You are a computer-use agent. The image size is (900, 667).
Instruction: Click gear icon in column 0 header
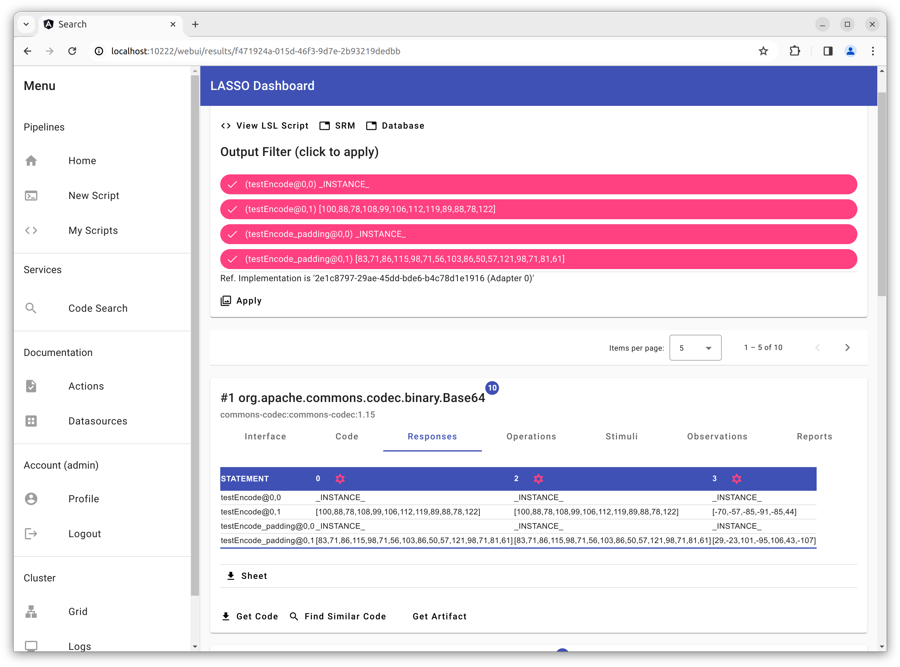point(340,478)
